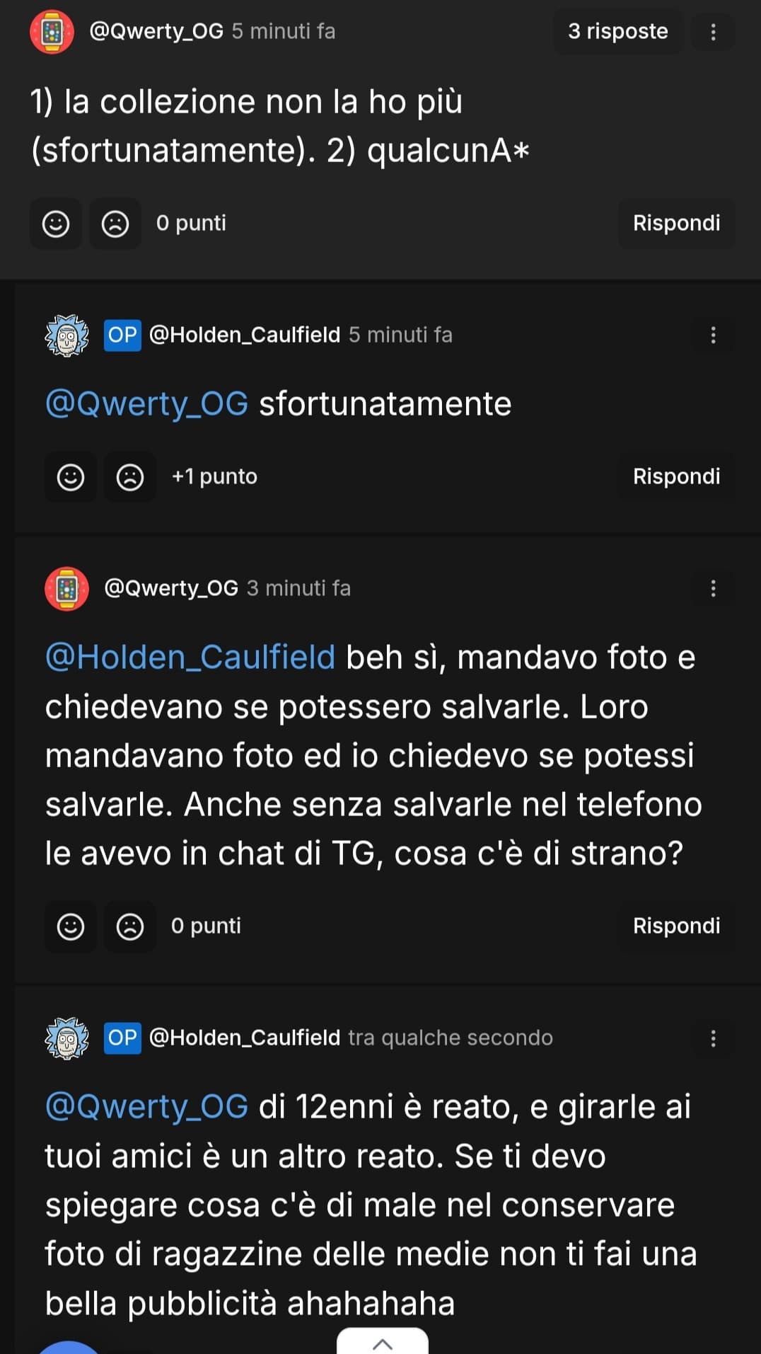Upvote the "beh sì, mandavo foto" comment
The height and width of the screenshot is (1354, 761).
click(x=71, y=926)
